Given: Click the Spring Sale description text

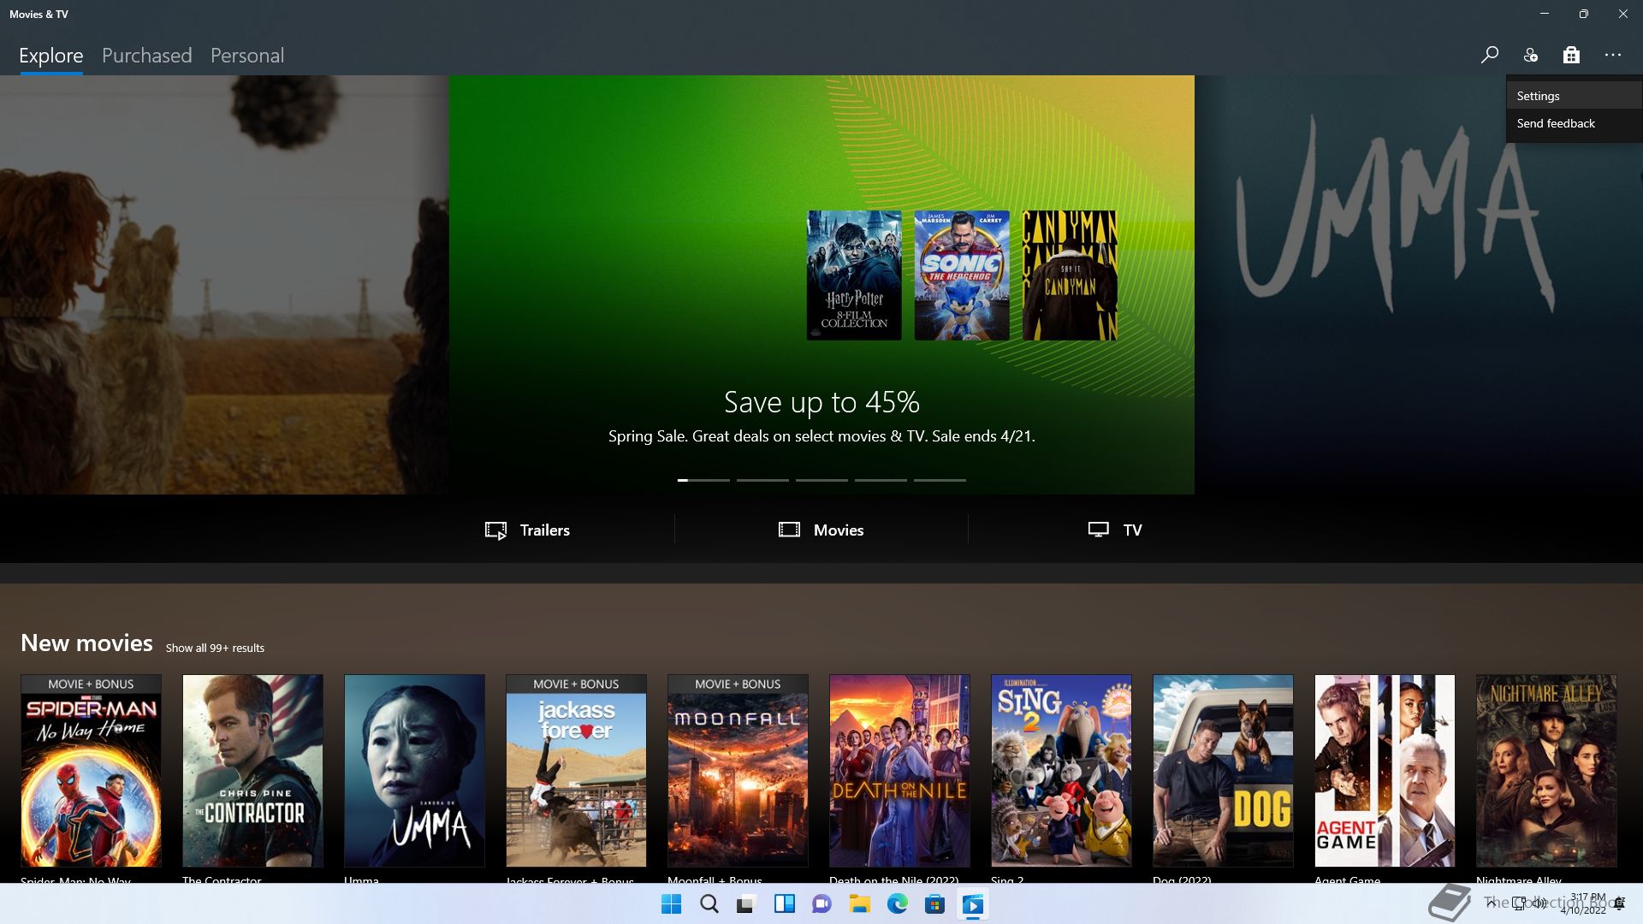Looking at the screenshot, I should click(x=821, y=436).
